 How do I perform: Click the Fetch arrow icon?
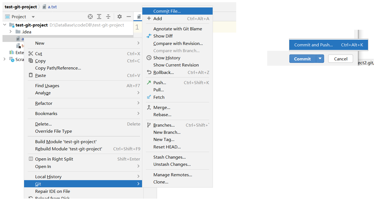[x=149, y=97]
